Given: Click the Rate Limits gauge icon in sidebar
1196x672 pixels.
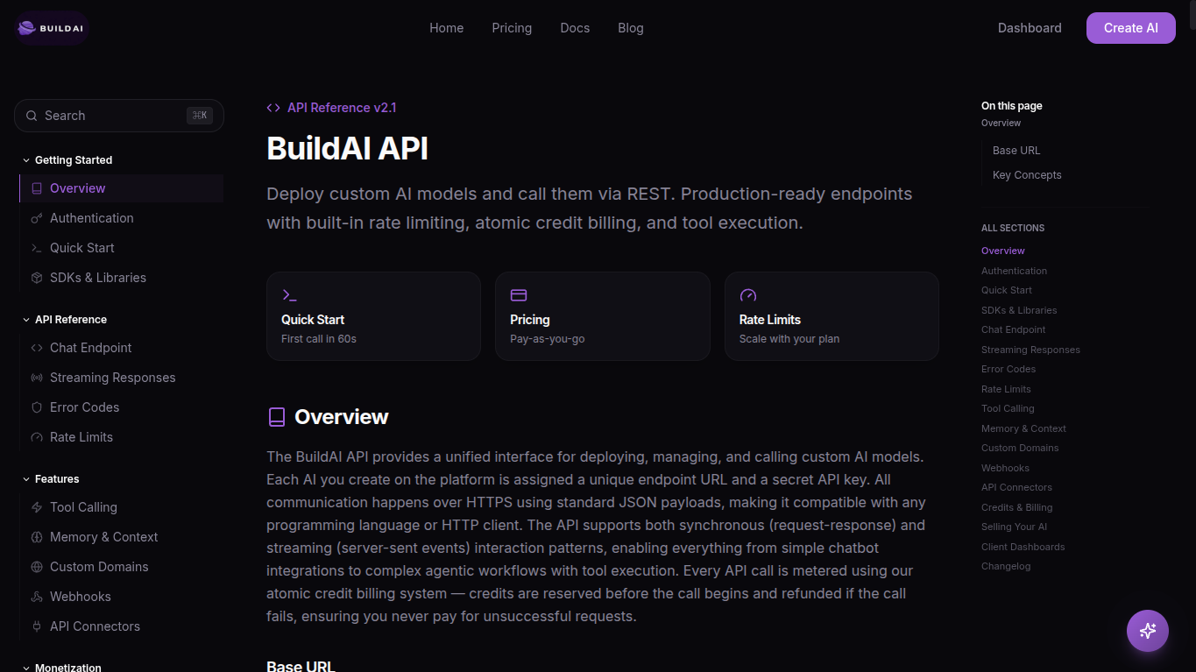Looking at the screenshot, I should [x=37, y=437].
